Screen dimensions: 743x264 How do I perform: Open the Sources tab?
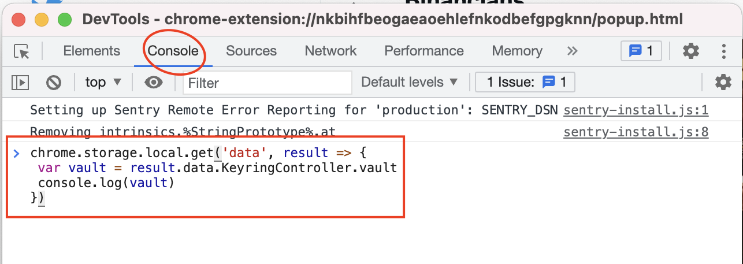[x=251, y=51]
